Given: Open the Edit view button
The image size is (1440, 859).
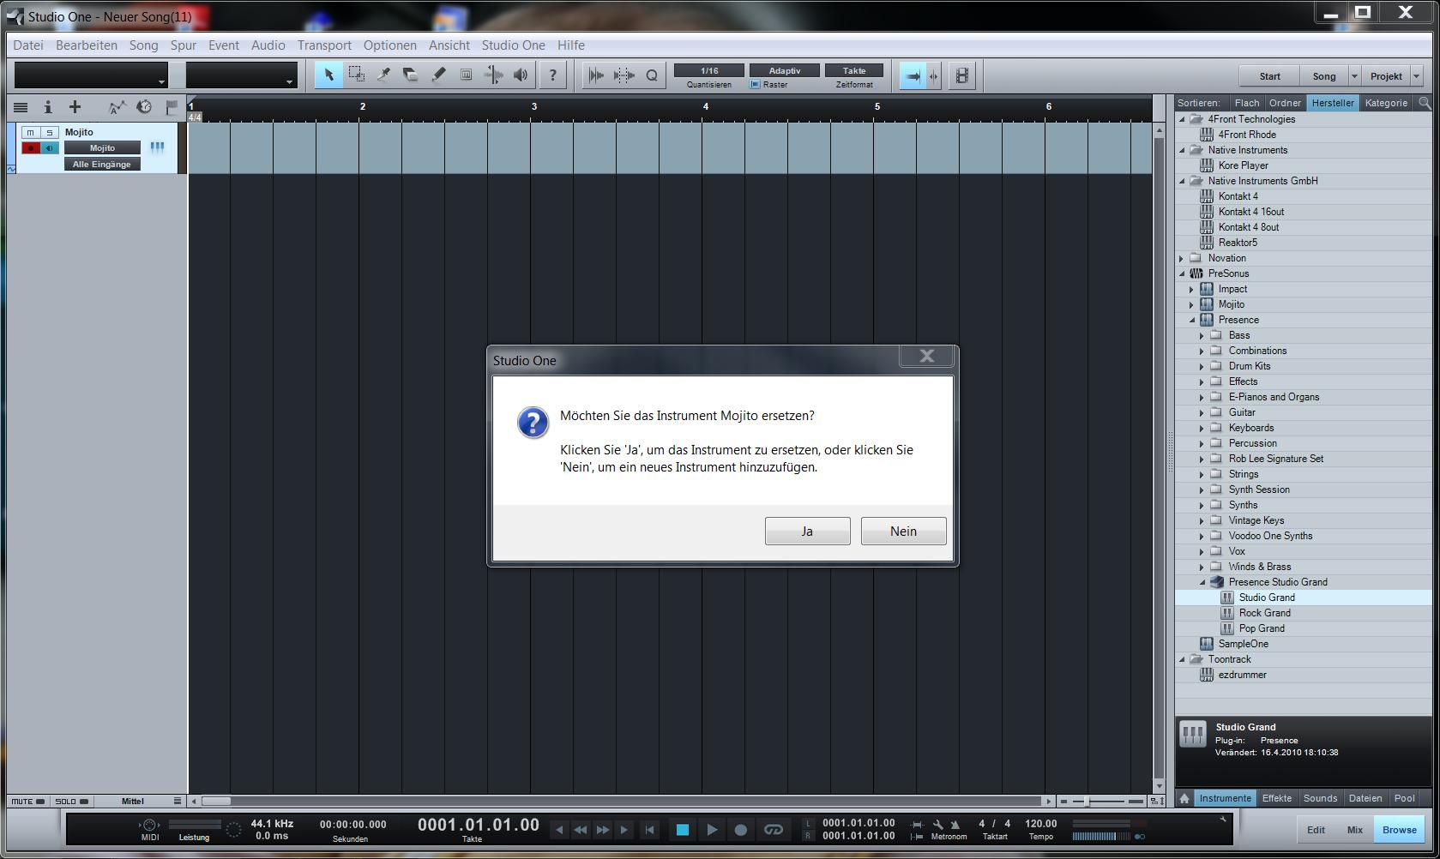Looking at the screenshot, I should [x=1316, y=829].
